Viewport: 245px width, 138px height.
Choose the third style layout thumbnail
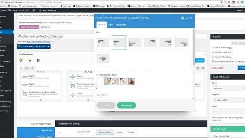click(134, 43)
